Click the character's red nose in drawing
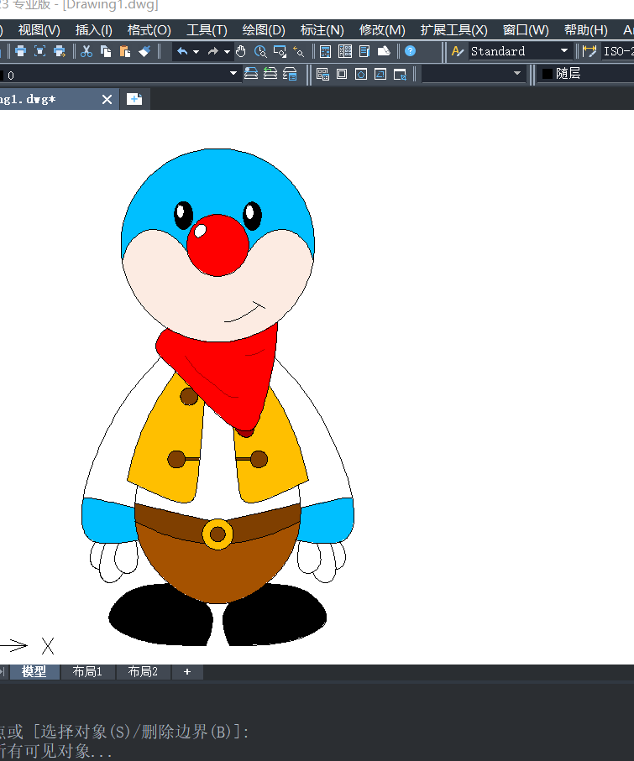The image size is (634, 761). click(217, 246)
